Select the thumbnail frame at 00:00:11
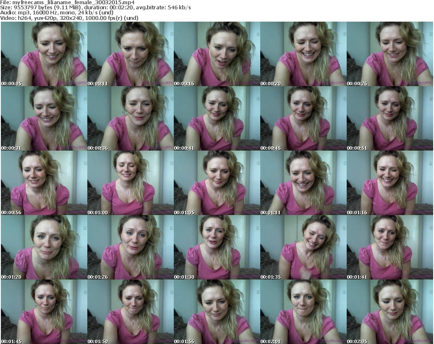 pyautogui.click(x=131, y=54)
